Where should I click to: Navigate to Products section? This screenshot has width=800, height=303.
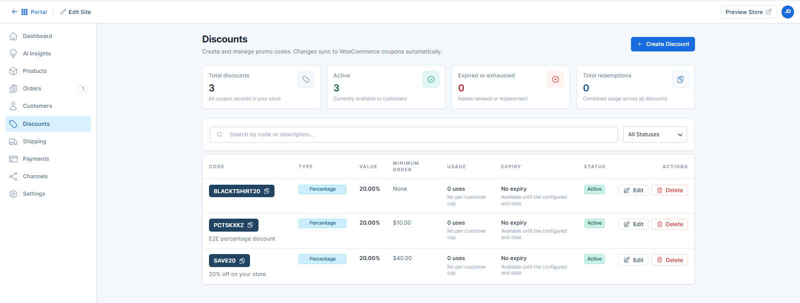coord(48,71)
